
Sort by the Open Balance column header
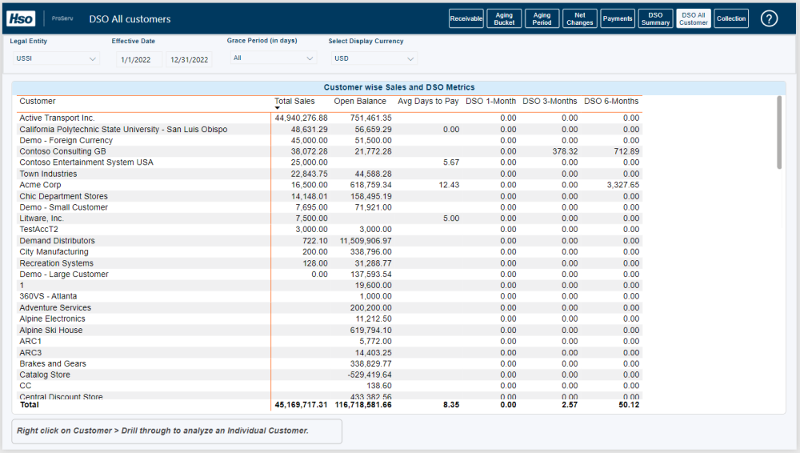pos(360,102)
